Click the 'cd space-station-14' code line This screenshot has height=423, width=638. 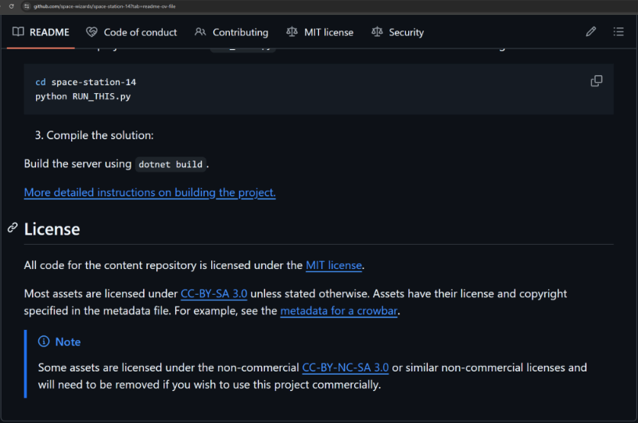coord(86,82)
